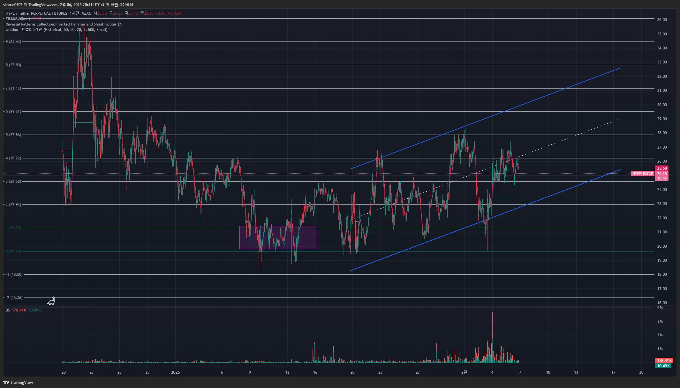The image size is (680, 388).
Task: Click the BS volume indicator legend label
Action: (8, 310)
